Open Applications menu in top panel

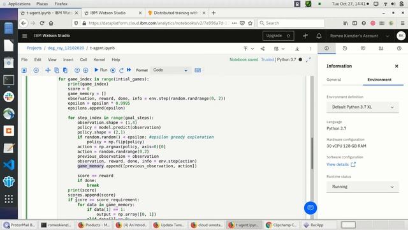19,4
